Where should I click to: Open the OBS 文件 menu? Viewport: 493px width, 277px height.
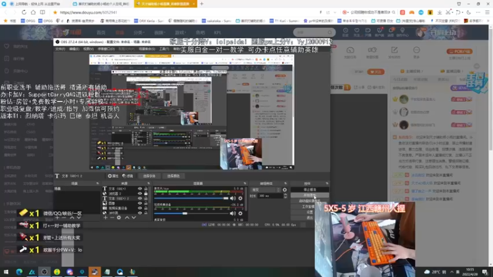(60, 49)
